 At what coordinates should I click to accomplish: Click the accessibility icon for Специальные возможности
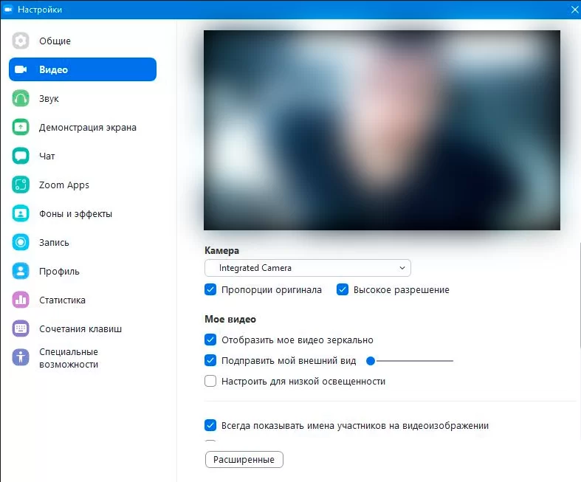pos(21,357)
